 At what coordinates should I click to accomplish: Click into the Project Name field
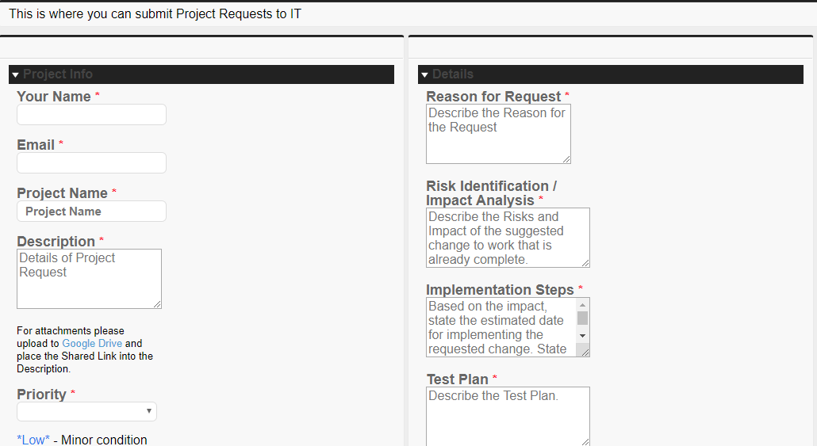click(91, 212)
